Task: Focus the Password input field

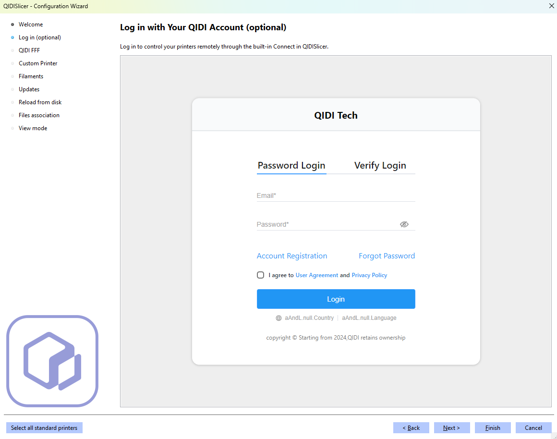Action: 327,225
